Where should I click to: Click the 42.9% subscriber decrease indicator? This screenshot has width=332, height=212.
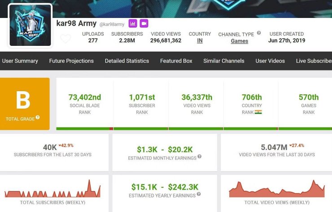click(66, 146)
